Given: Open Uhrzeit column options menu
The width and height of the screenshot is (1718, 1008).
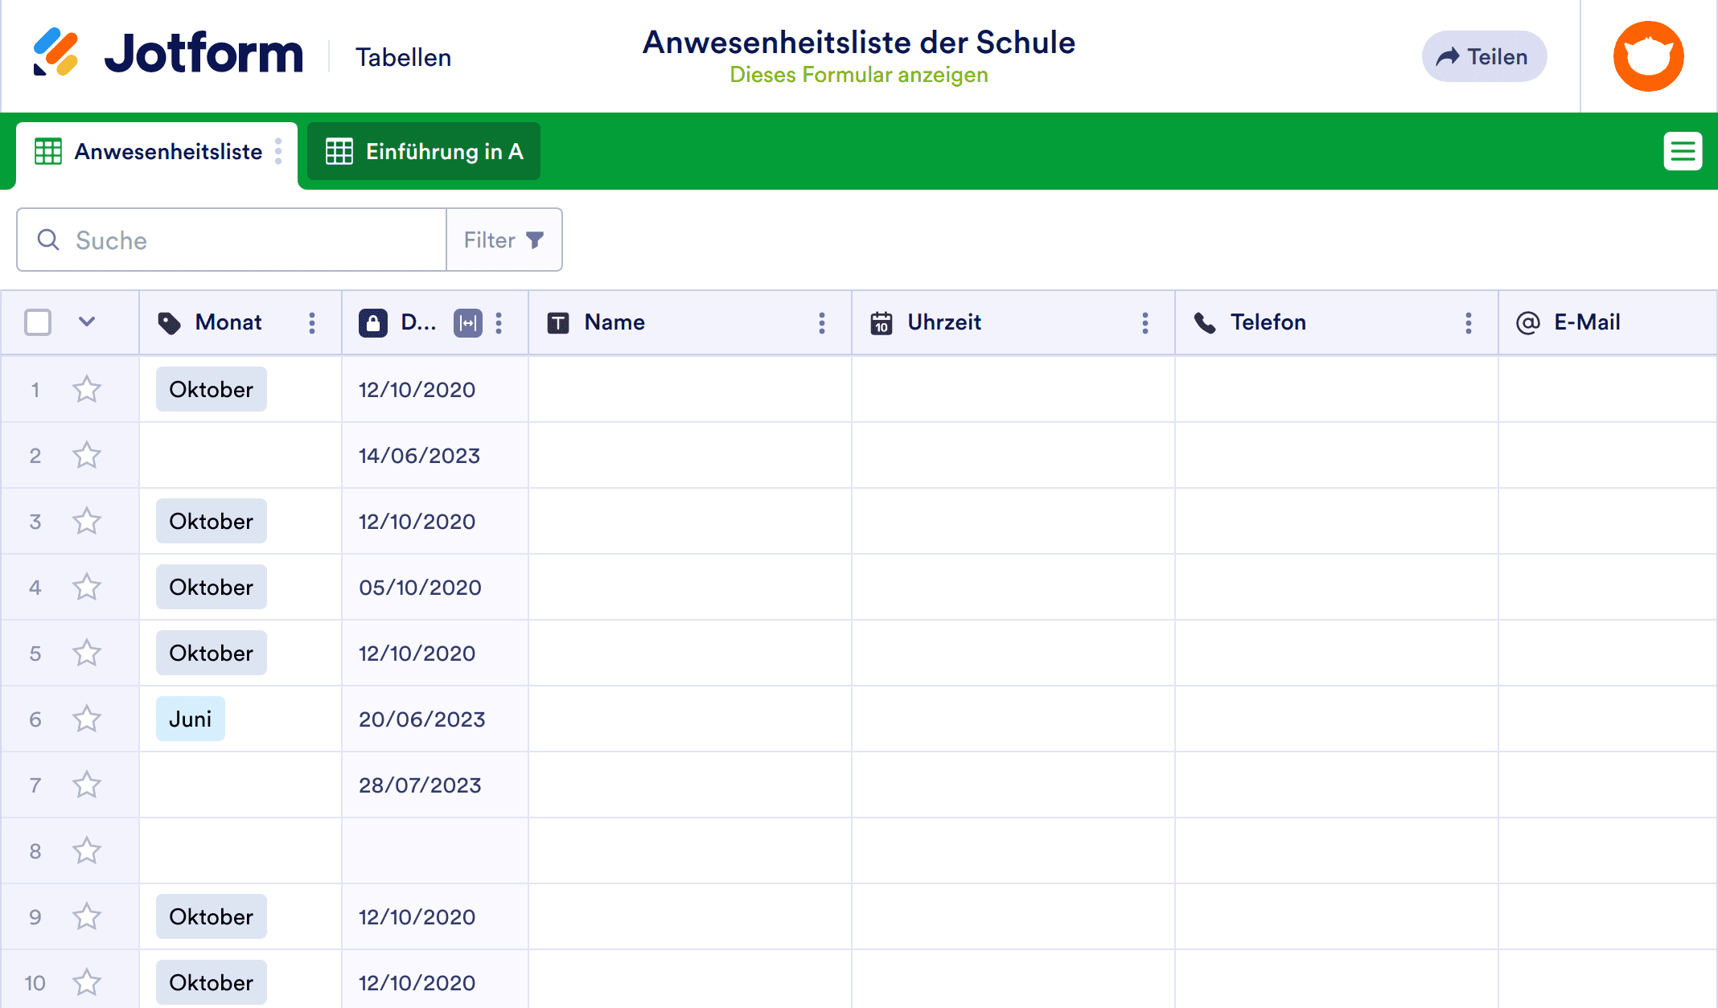Looking at the screenshot, I should point(1145,323).
